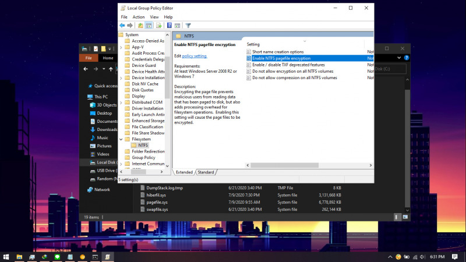Image resolution: width=466 pixels, height=262 pixels.
Task: Select swapfile.sys in File Explorer list
Action: [157, 210]
